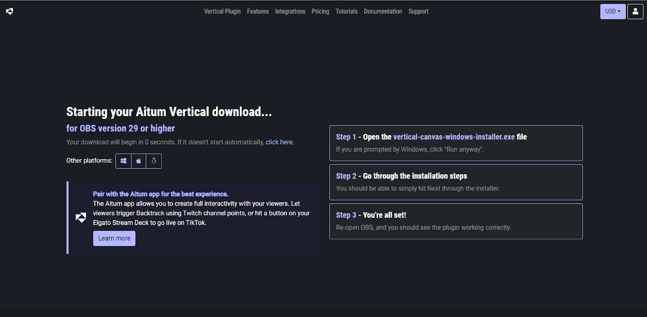Click the Aitum logo in the header

[x=10, y=11]
